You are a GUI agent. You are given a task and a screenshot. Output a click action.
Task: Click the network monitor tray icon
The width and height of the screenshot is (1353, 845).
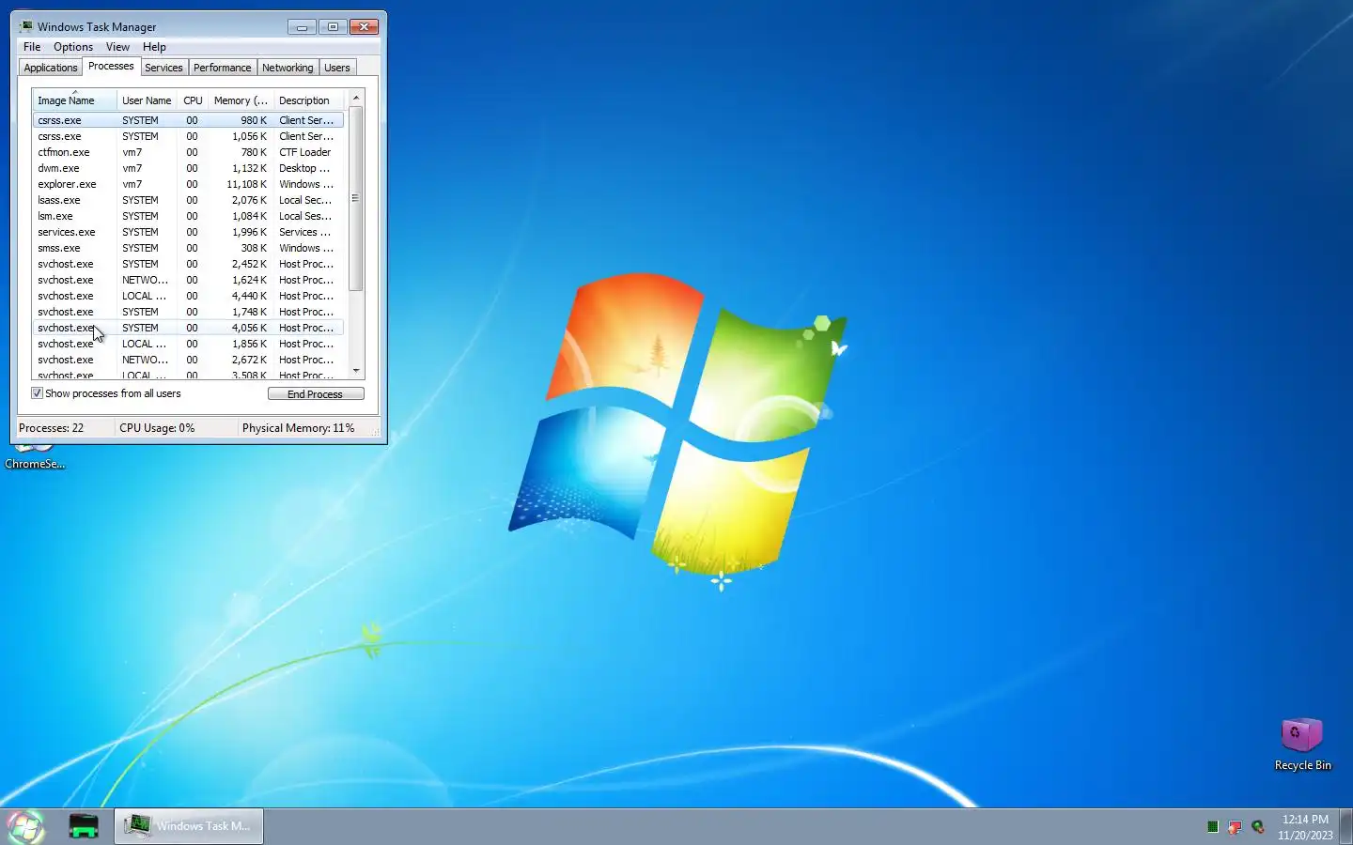1235,827
